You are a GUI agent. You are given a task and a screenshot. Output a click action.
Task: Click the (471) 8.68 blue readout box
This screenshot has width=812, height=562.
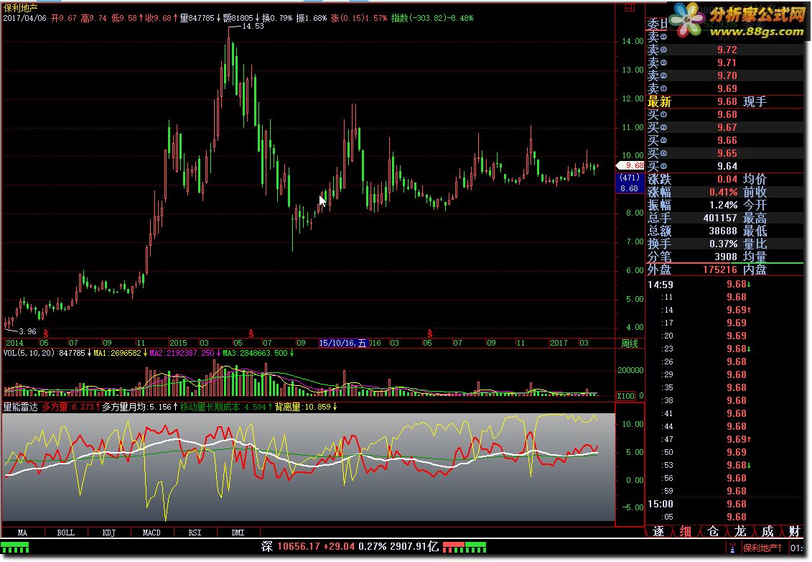630,183
